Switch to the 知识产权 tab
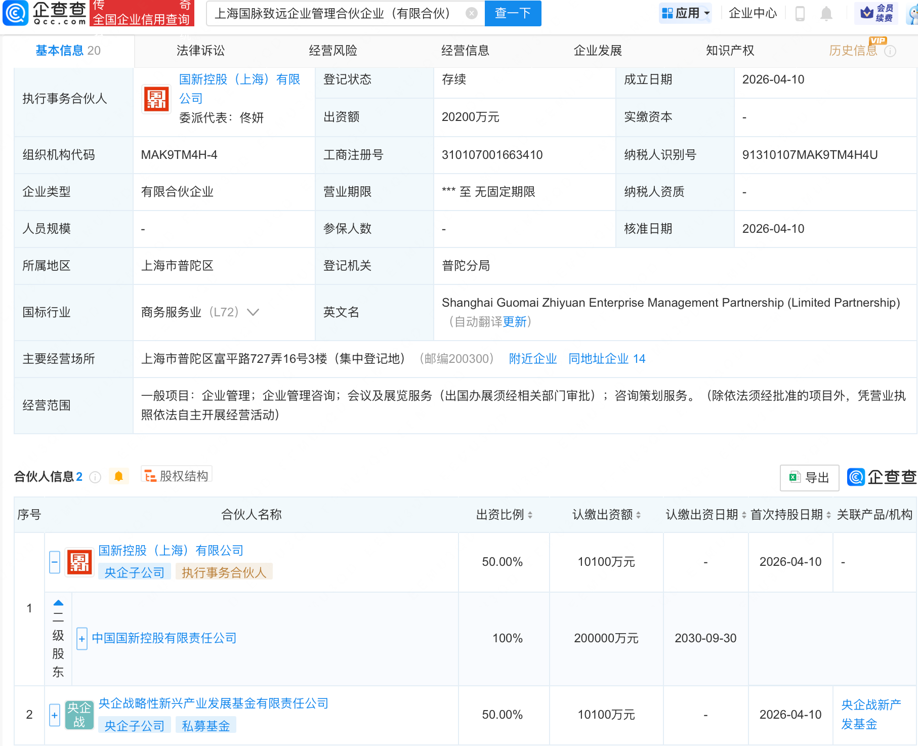The height and width of the screenshot is (746, 918). 730,50
